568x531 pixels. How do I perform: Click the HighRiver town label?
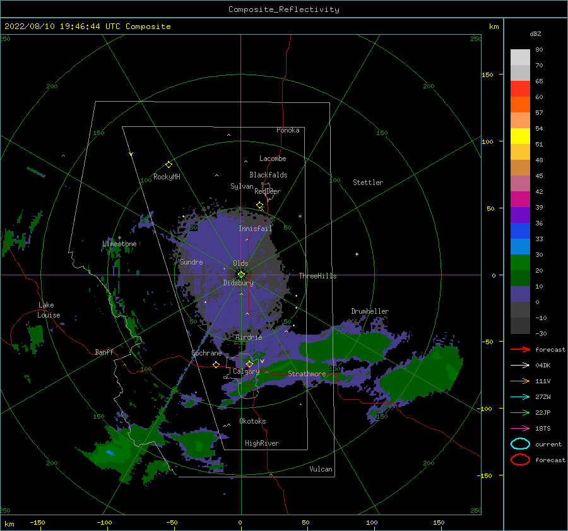point(262,443)
